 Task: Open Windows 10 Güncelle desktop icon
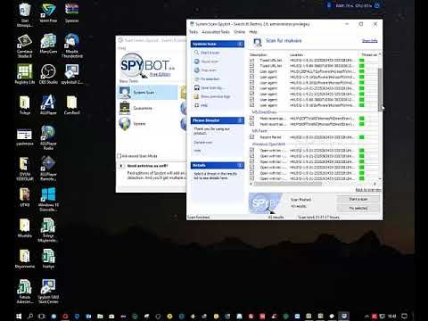48,199
